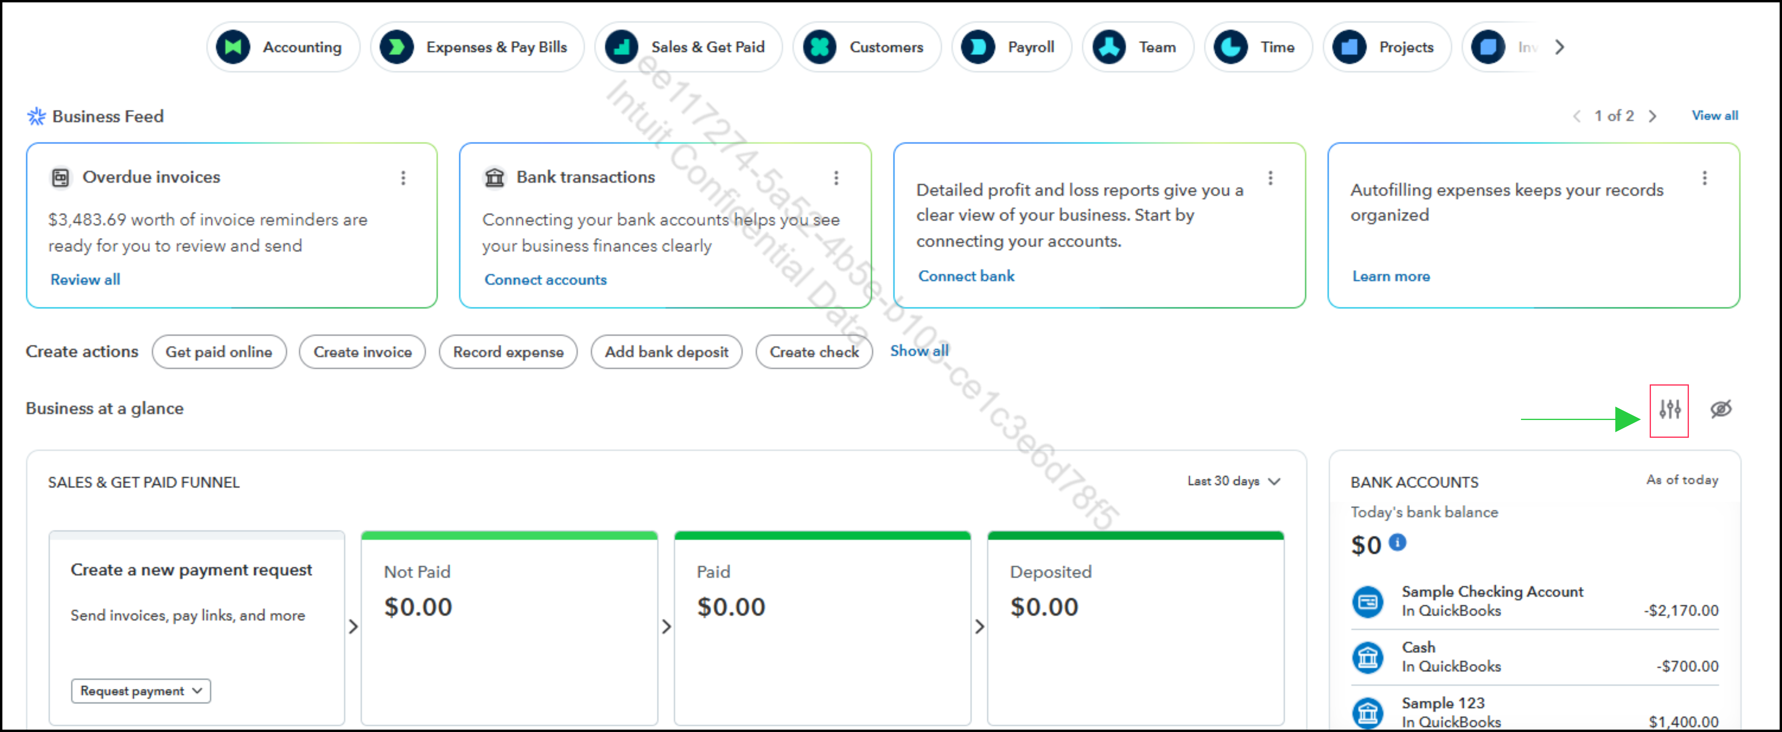Click the Create invoice button
Image resolution: width=1782 pixels, height=732 pixels.
click(362, 351)
